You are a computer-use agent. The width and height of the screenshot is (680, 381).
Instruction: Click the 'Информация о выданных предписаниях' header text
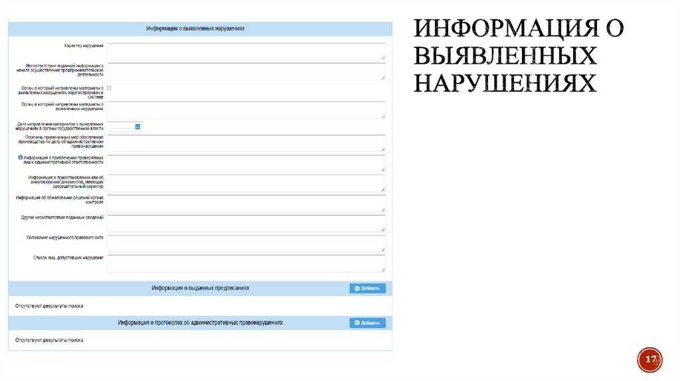[201, 288]
